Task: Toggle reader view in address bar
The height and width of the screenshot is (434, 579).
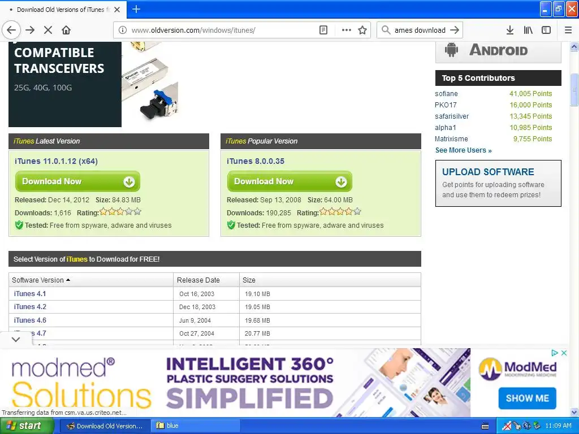Action: coord(323,30)
